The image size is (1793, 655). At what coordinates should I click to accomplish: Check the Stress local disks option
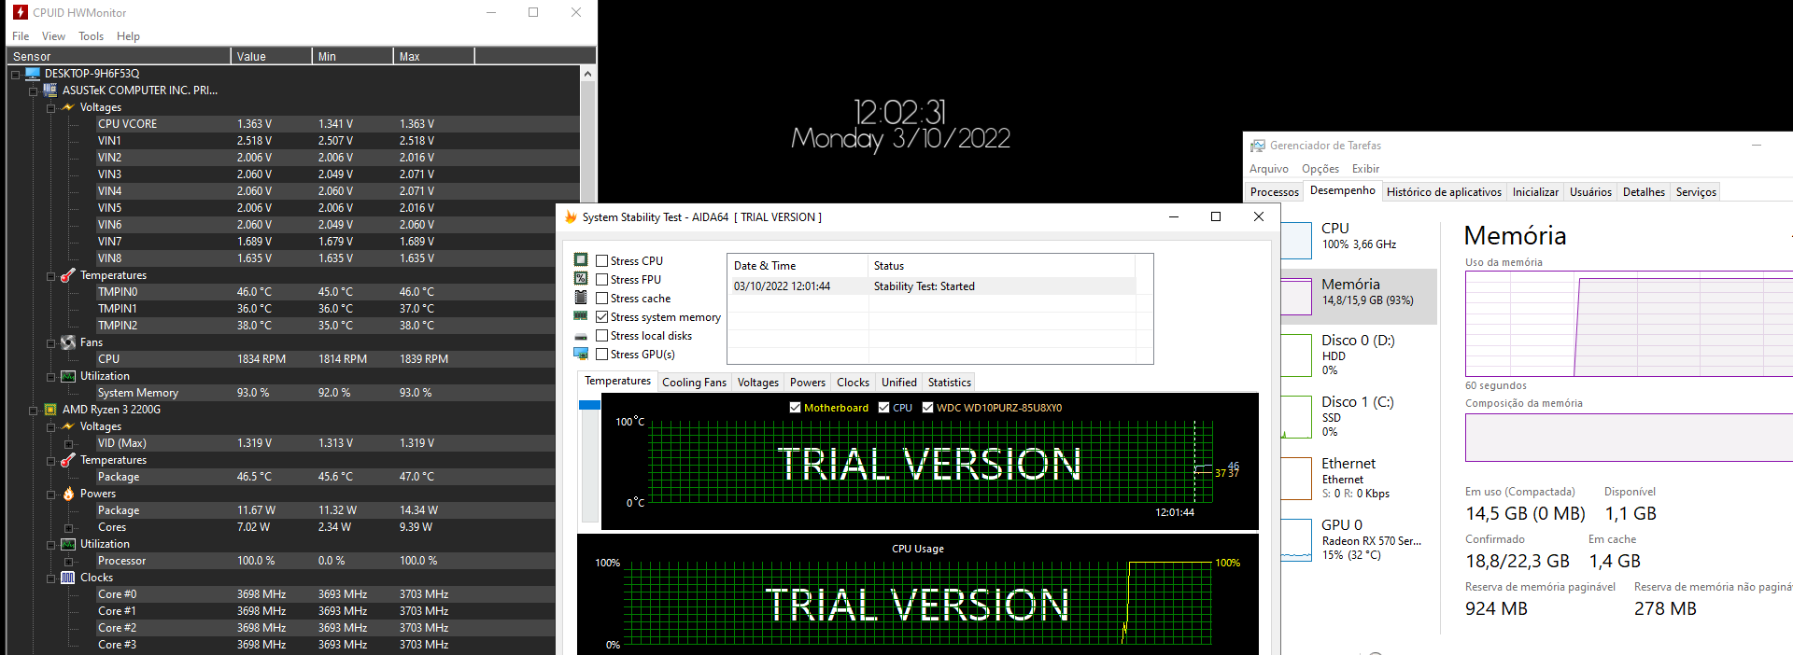(602, 336)
